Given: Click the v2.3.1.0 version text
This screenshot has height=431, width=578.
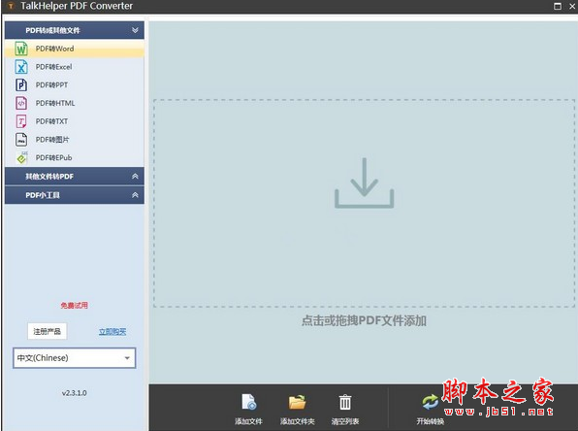Looking at the screenshot, I should click(74, 393).
